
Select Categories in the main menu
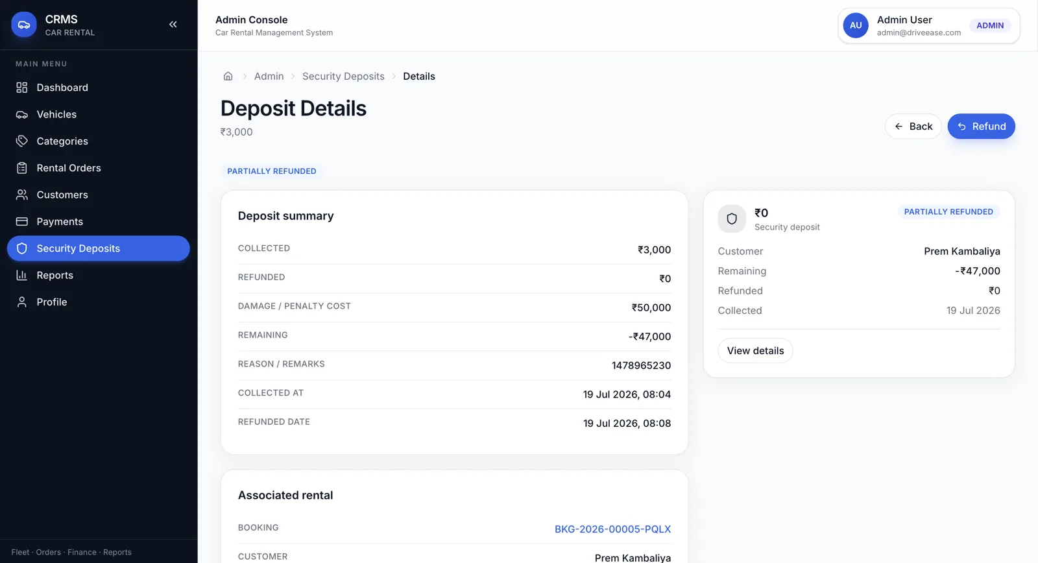pos(99,141)
